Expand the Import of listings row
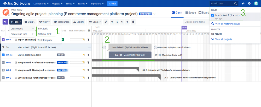Image resolution: width=261 pixels, height=107 pixels. tap(16, 40)
